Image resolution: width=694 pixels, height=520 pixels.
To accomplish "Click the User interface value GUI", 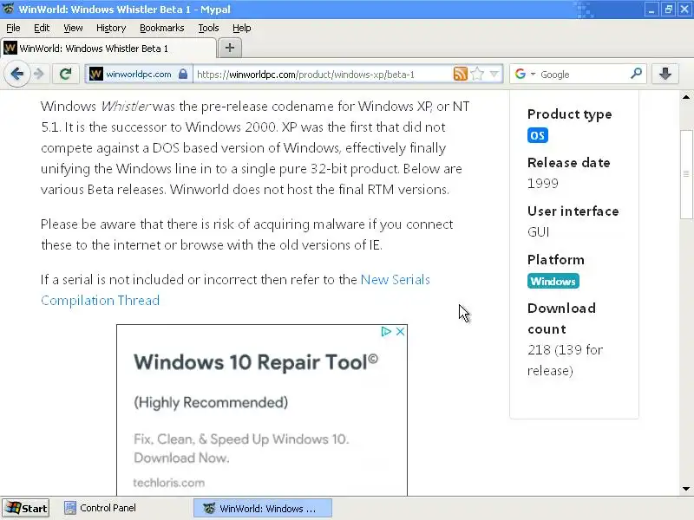I will [538, 231].
